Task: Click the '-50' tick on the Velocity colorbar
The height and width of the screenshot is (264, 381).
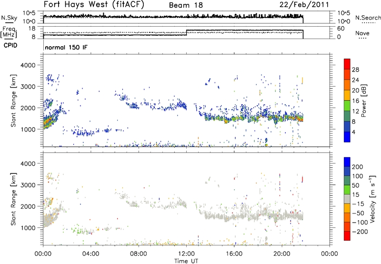Action: click(x=358, y=213)
